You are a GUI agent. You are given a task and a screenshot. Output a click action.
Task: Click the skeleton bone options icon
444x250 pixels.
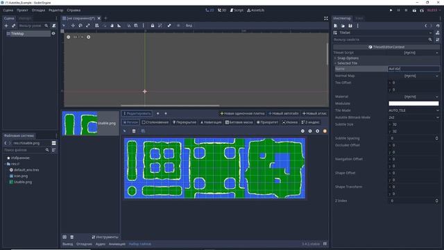tap(169, 26)
